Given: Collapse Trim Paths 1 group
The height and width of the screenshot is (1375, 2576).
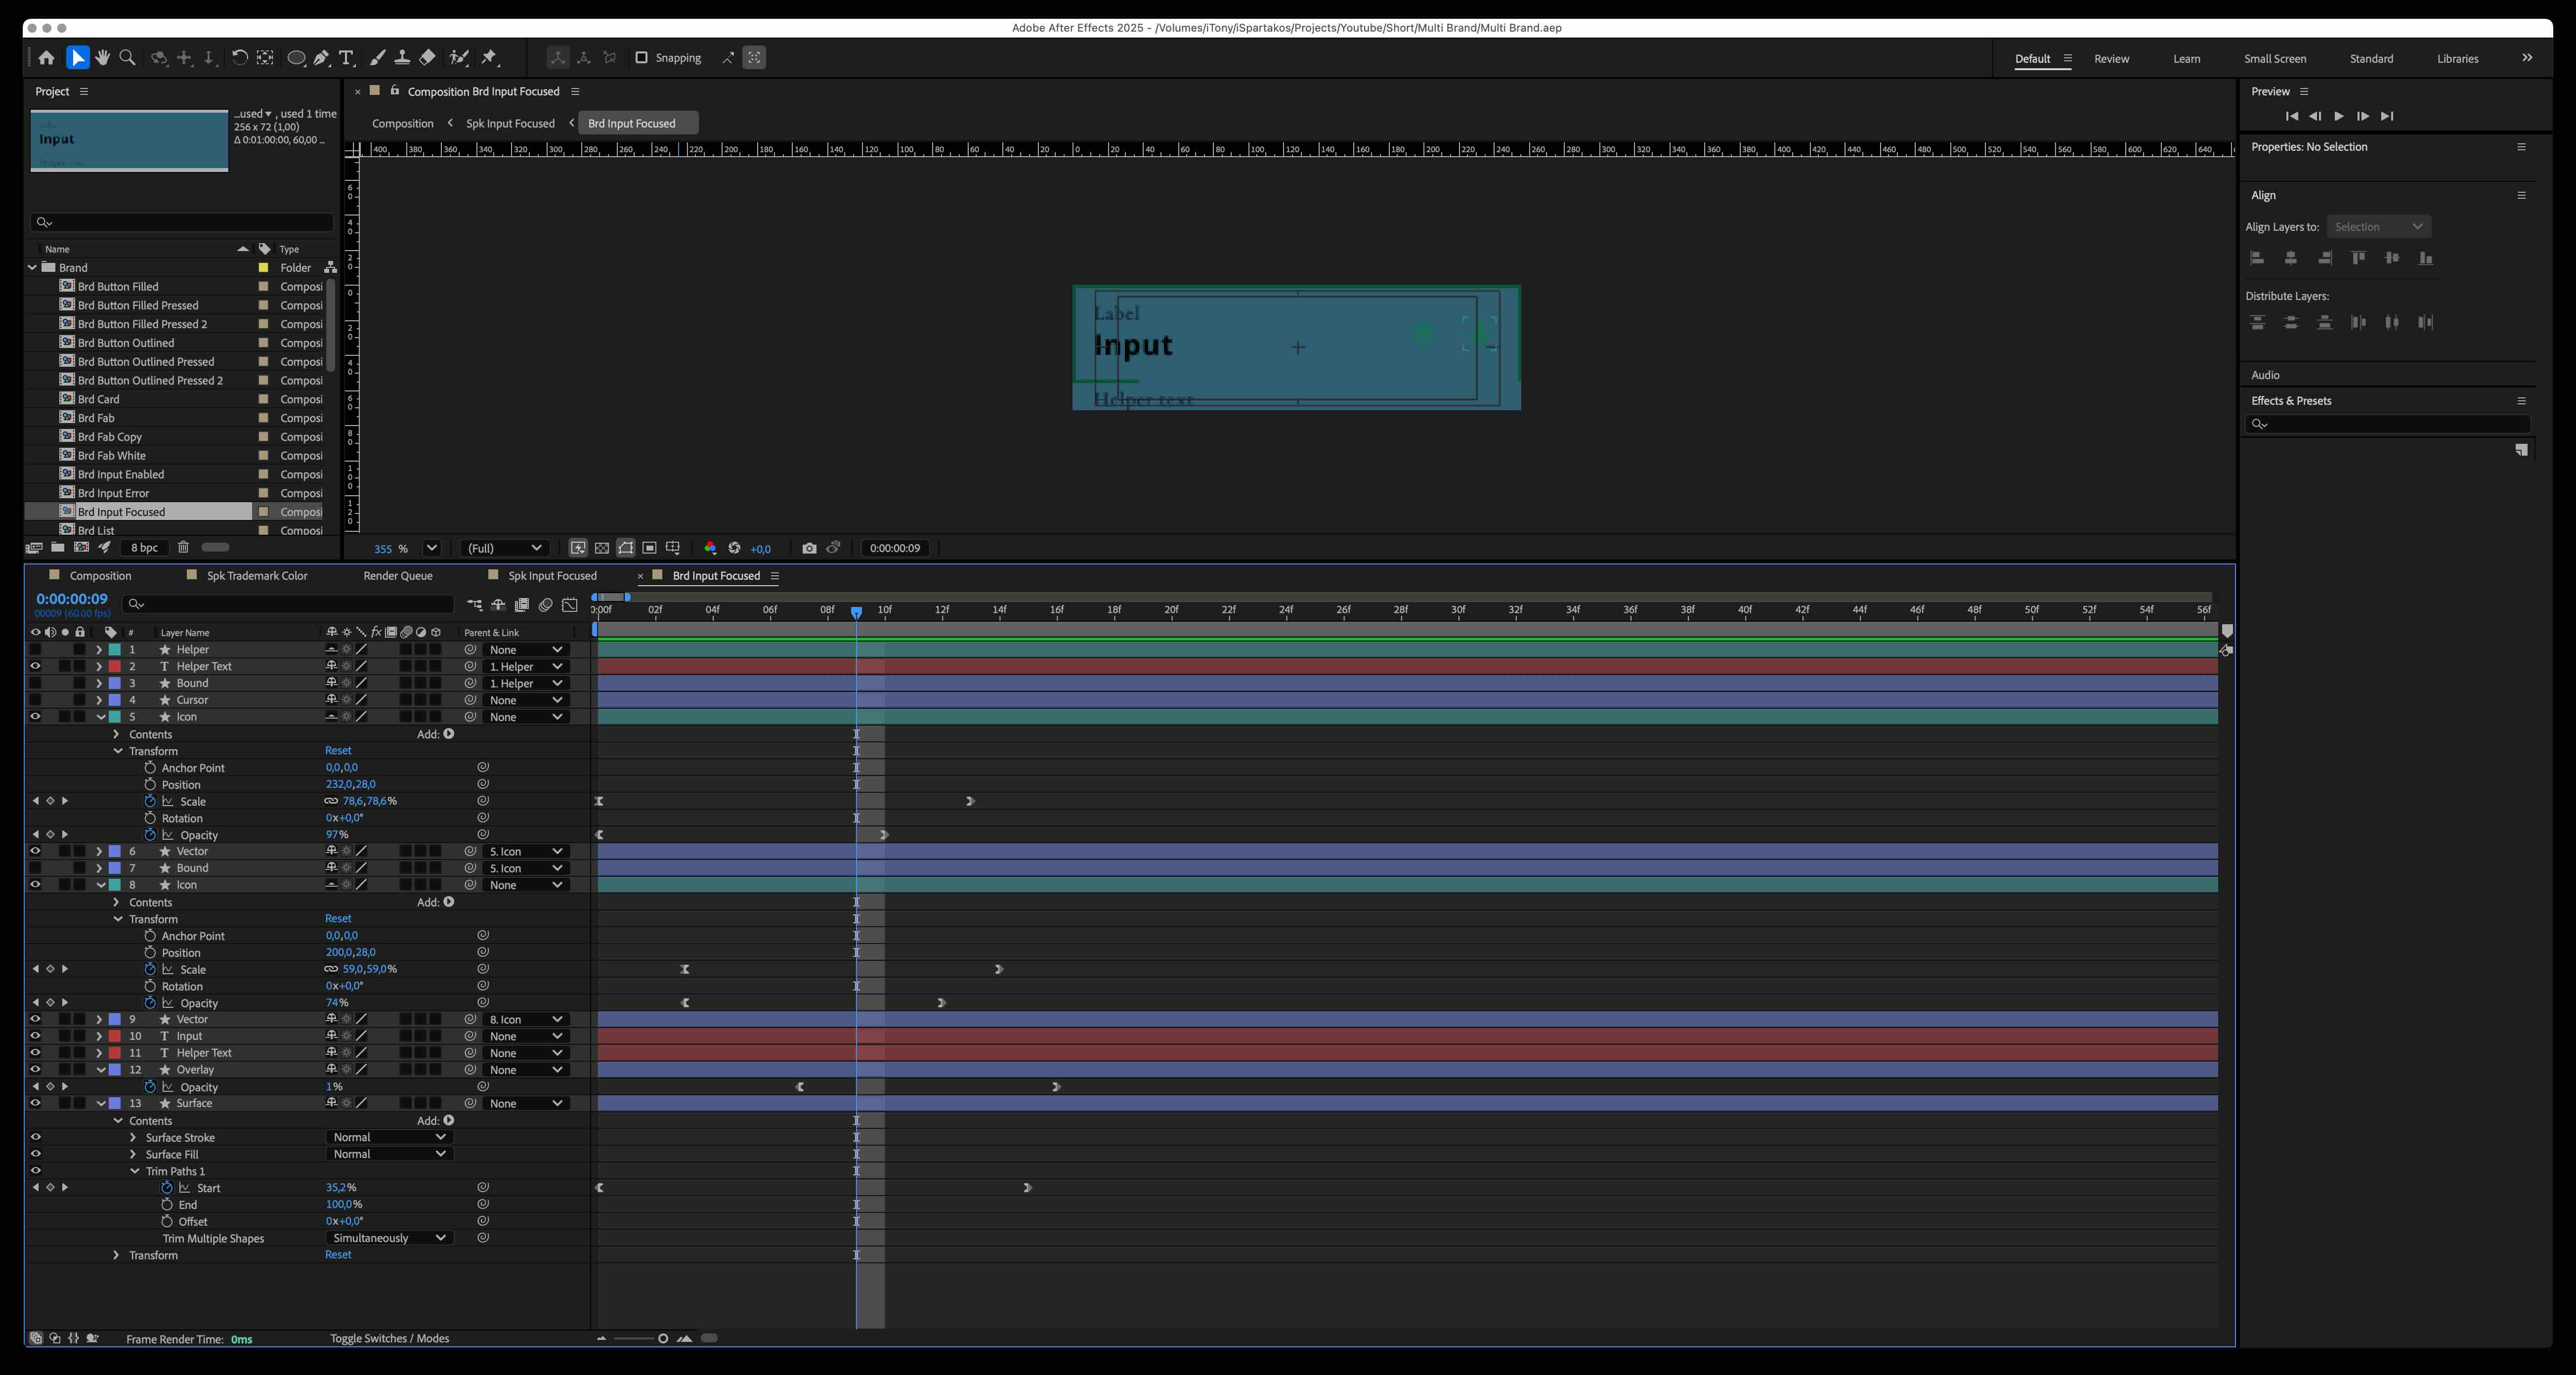Looking at the screenshot, I should click(134, 1171).
